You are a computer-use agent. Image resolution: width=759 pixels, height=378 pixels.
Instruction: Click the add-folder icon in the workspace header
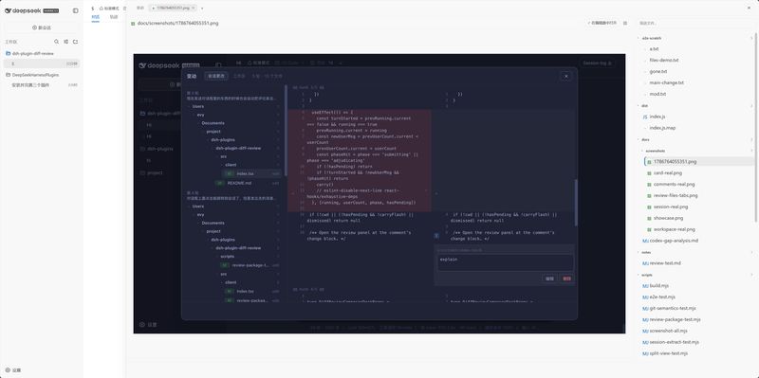click(75, 42)
